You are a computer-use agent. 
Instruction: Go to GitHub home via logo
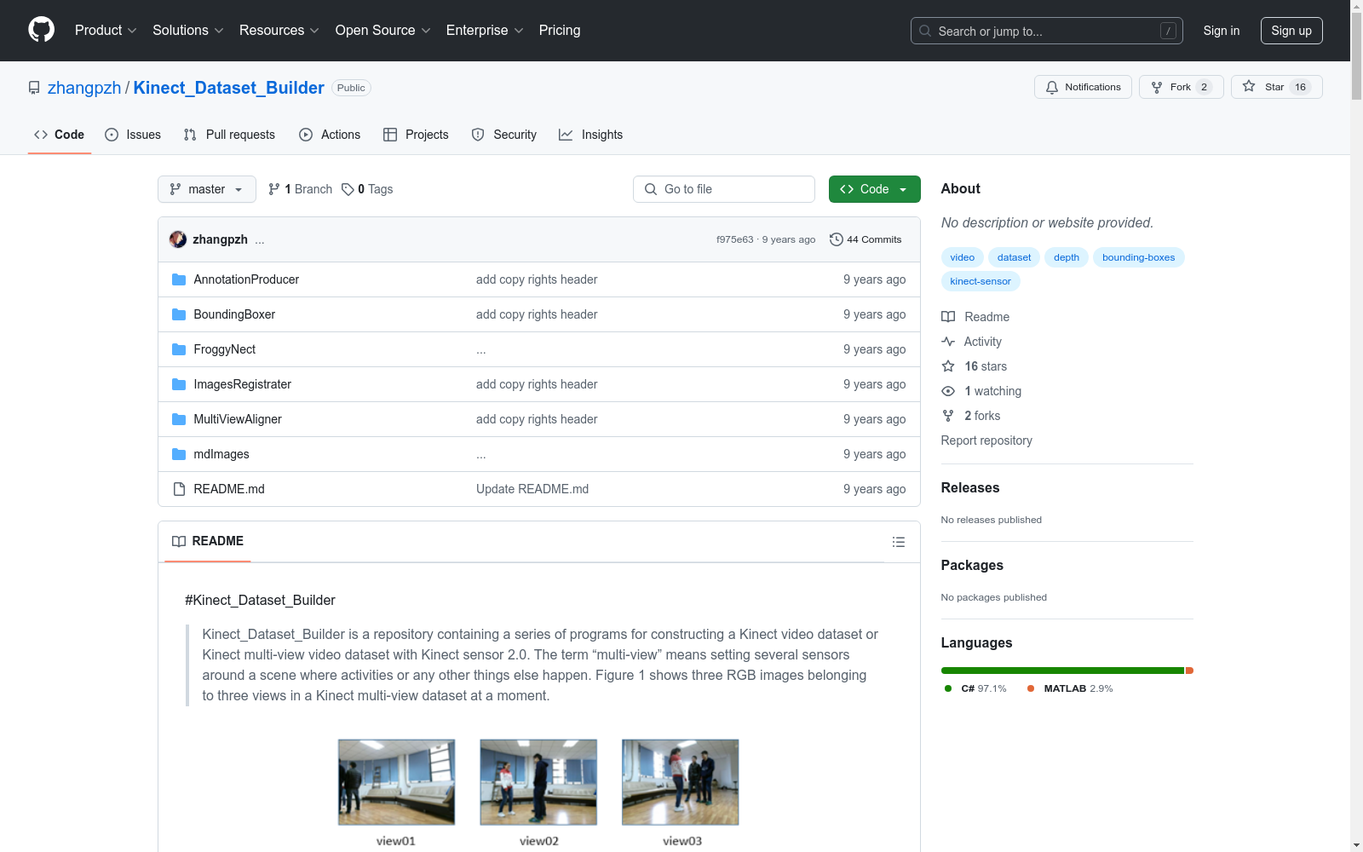coord(41,30)
